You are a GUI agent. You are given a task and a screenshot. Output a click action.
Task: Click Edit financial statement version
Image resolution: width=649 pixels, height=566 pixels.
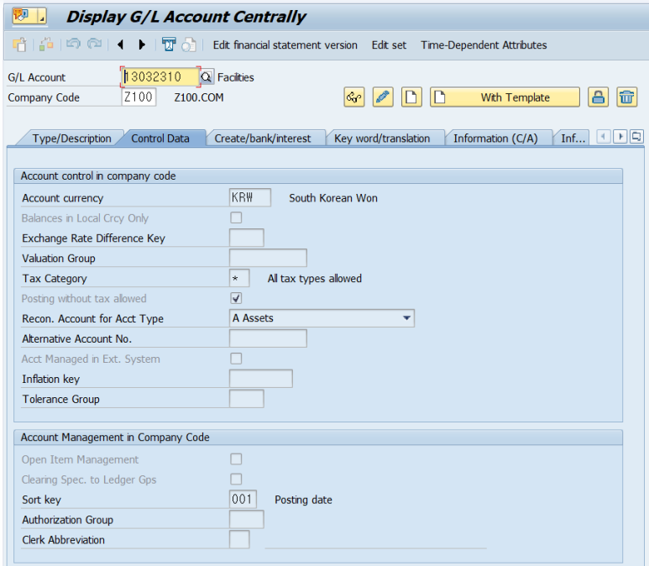(x=285, y=45)
